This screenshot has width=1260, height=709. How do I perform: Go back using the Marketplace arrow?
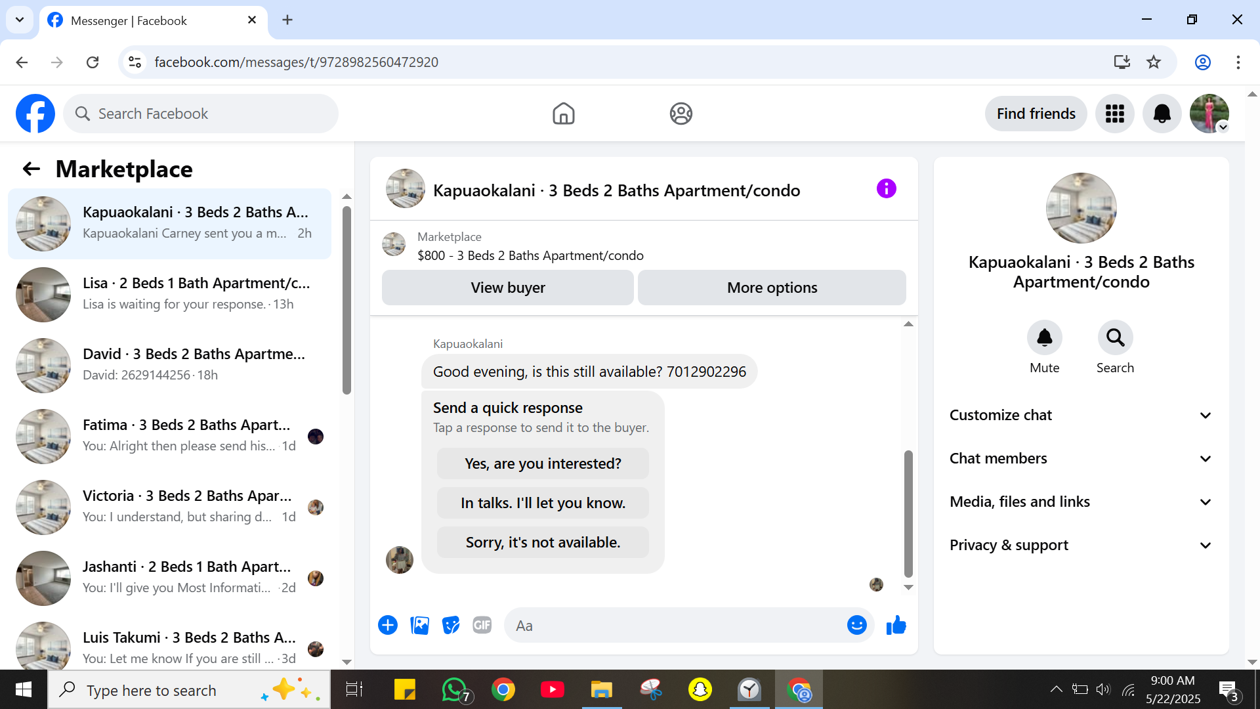click(31, 169)
